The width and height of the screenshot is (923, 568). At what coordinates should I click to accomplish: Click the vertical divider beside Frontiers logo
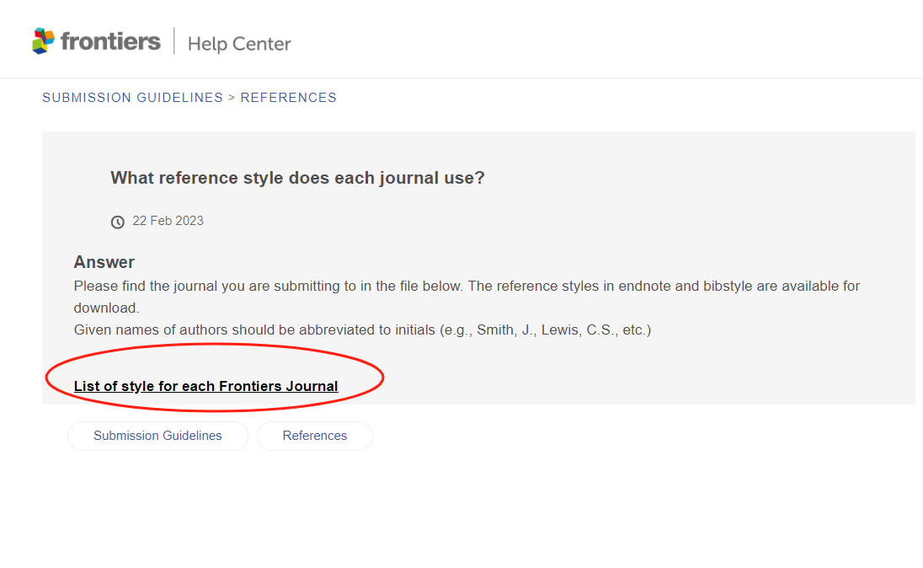pyautogui.click(x=174, y=40)
